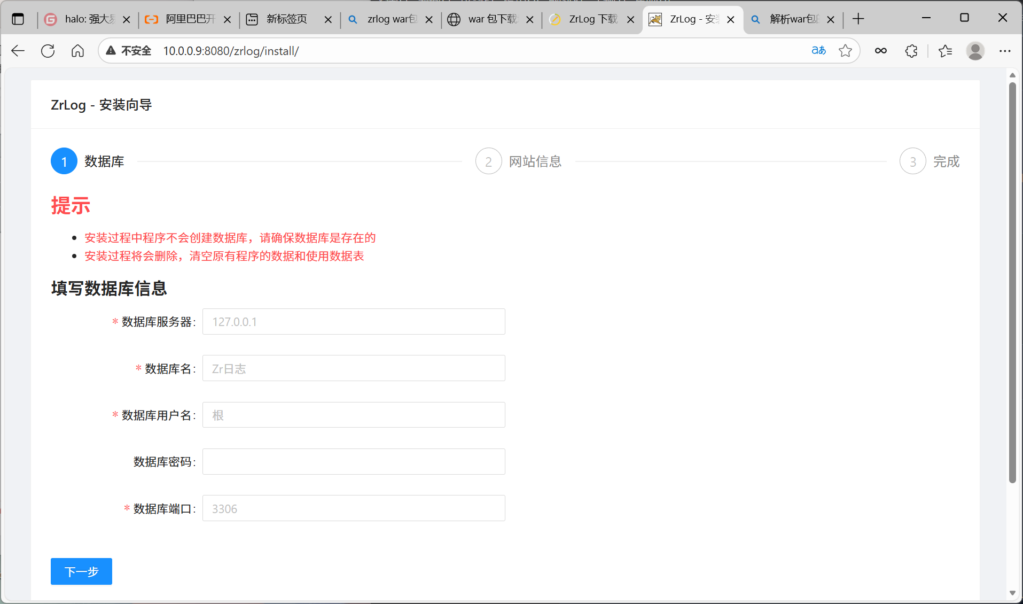Click the 填写数据库信息 heading
Screen dimensions: 1023x604
pyautogui.click(x=109, y=288)
